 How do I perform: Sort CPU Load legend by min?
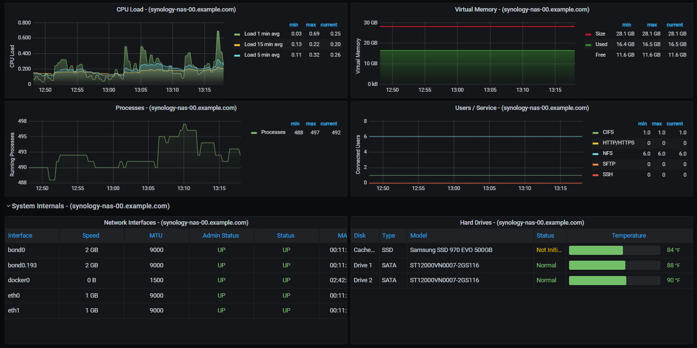[x=293, y=25]
